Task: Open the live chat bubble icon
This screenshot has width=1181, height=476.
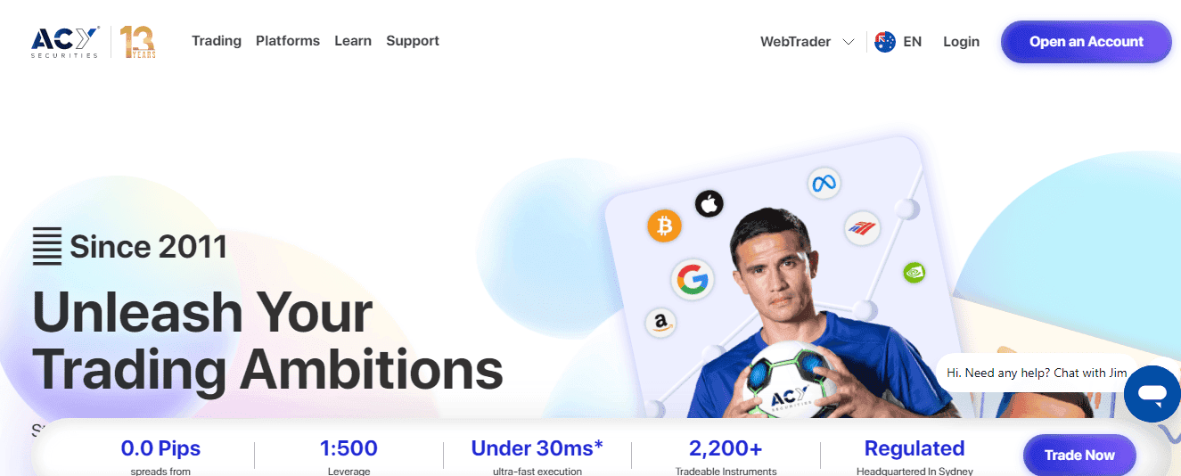Action: (x=1152, y=393)
